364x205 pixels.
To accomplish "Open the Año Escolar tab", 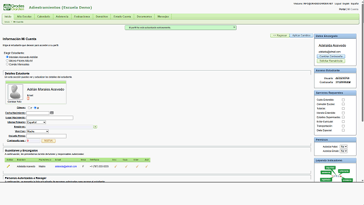I will (24, 17).
